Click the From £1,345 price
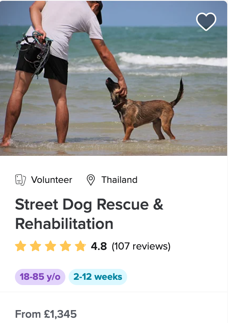The height and width of the screenshot is (323, 228). 46,314
